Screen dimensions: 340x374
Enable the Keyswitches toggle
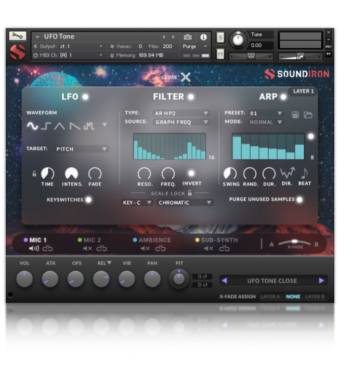point(89,199)
